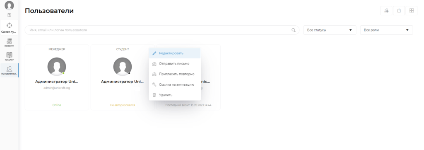Click the green 'Online' status text
The height and width of the screenshot is (150, 424).
tap(57, 105)
